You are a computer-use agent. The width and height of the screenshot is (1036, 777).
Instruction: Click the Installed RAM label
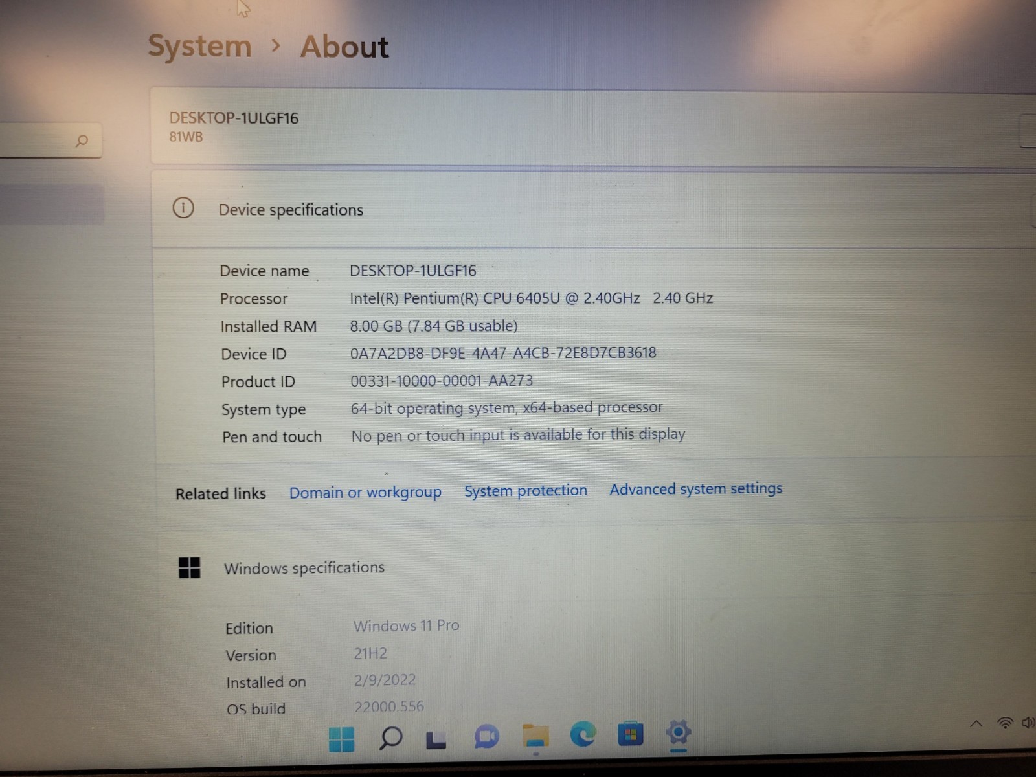click(x=269, y=326)
